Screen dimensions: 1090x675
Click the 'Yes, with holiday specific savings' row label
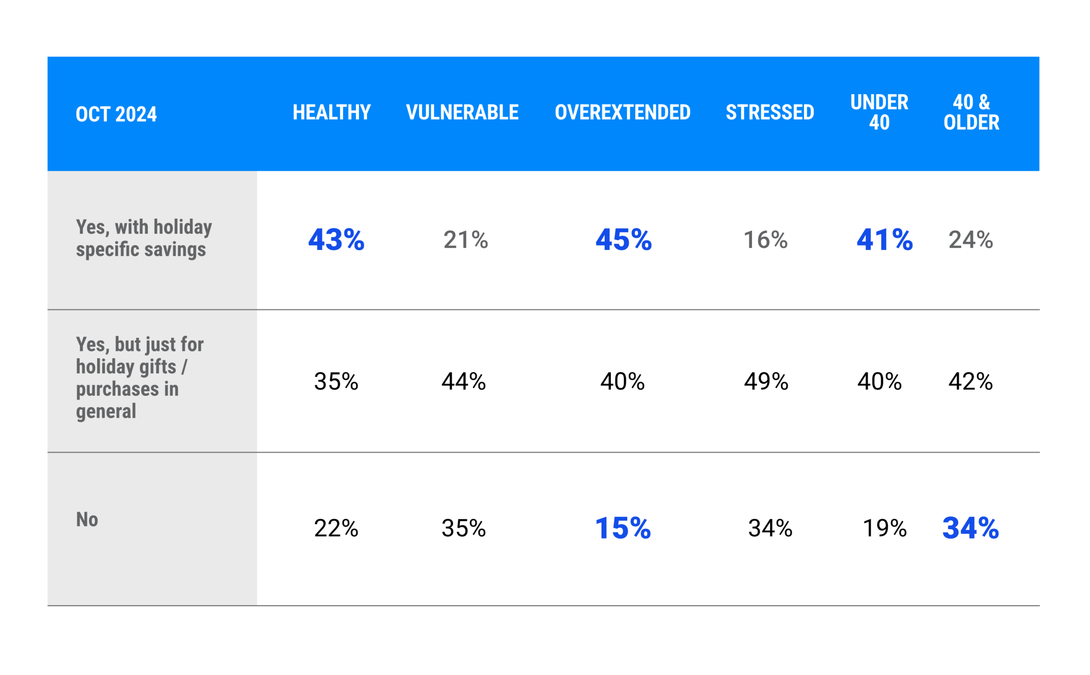click(x=144, y=238)
